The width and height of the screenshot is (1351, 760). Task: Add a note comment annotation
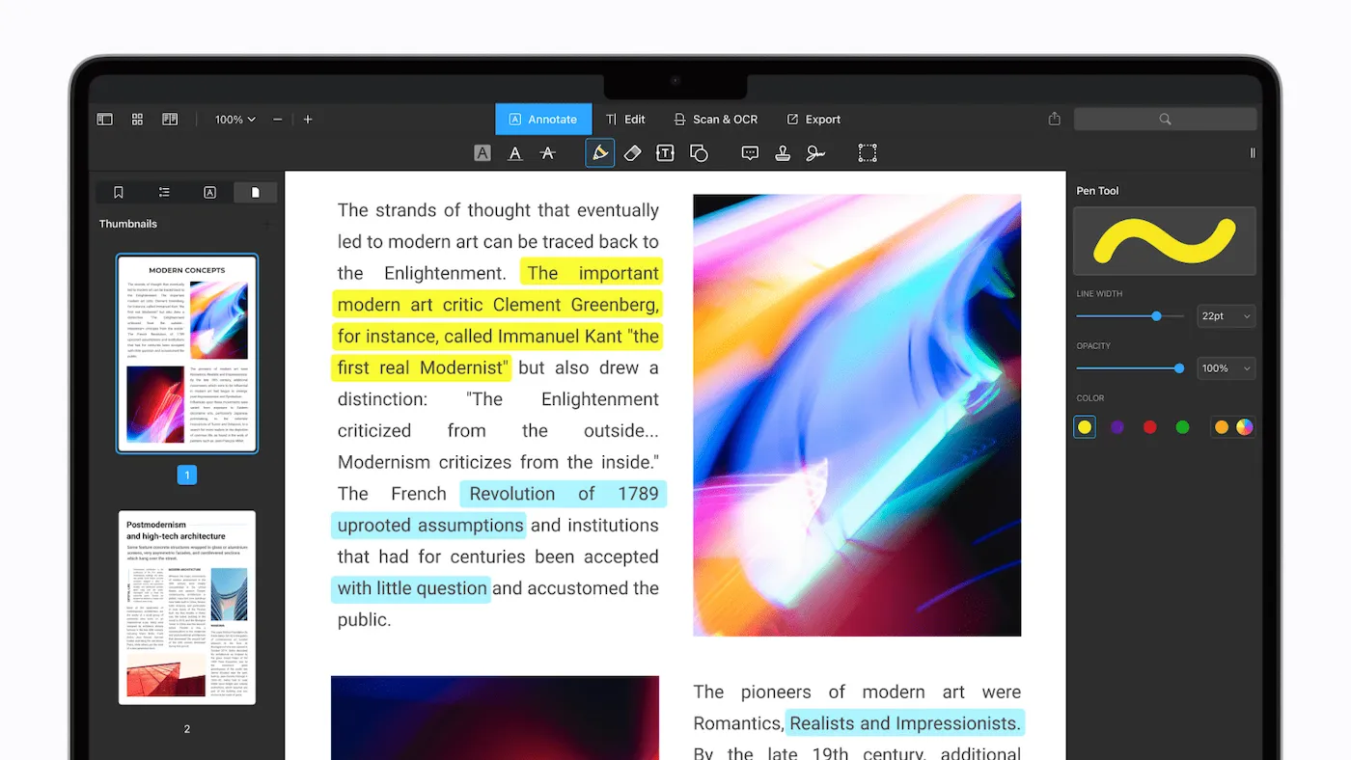pyautogui.click(x=750, y=152)
